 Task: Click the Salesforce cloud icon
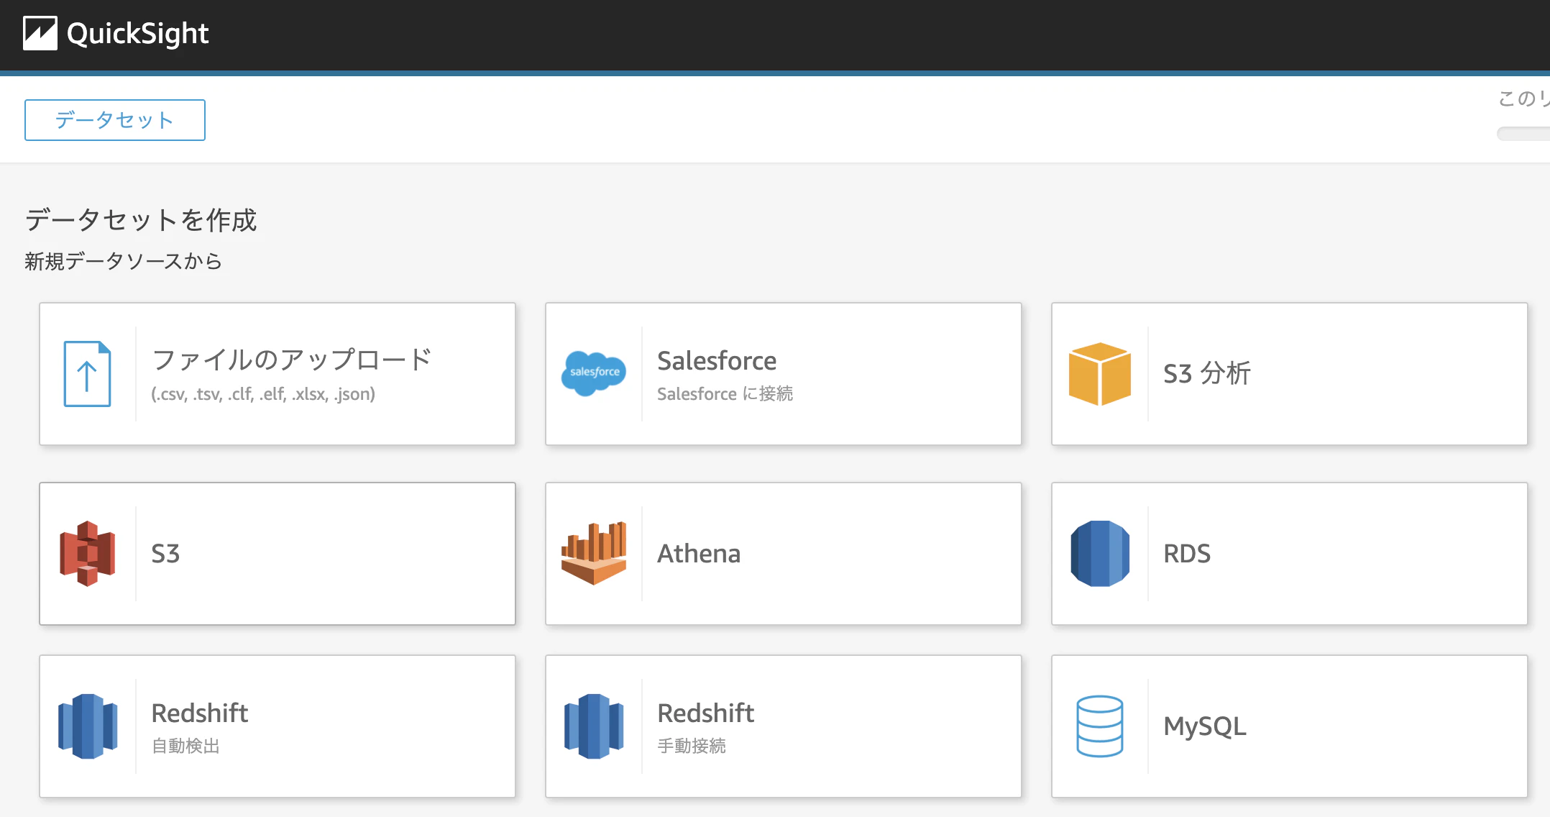594,373
